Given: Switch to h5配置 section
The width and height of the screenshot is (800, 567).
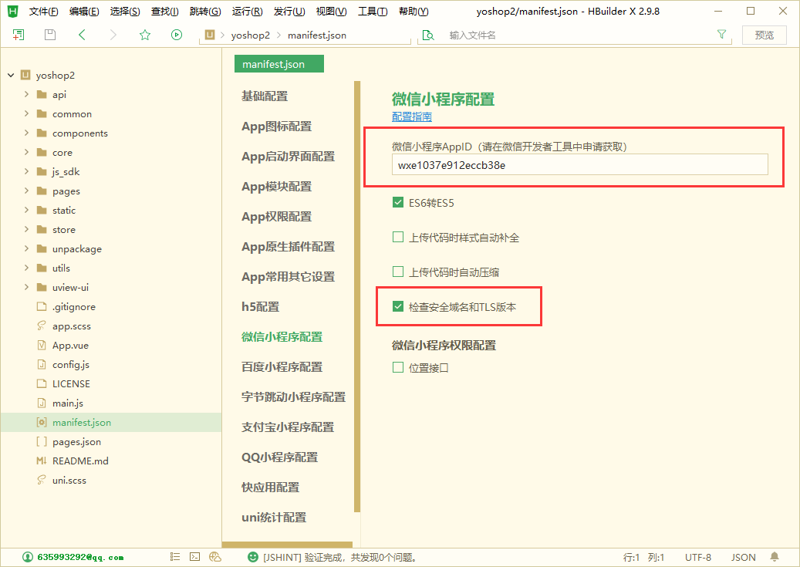Looking at the screenshot, I should click(261, 307).
